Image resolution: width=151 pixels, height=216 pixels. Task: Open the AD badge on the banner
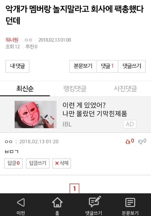coord(130,124)
